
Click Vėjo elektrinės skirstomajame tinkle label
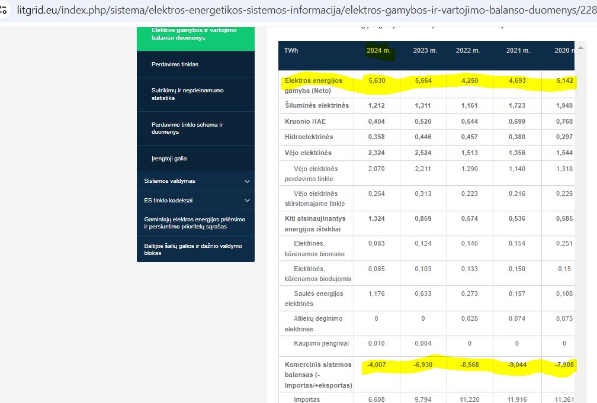click(315, 199)
